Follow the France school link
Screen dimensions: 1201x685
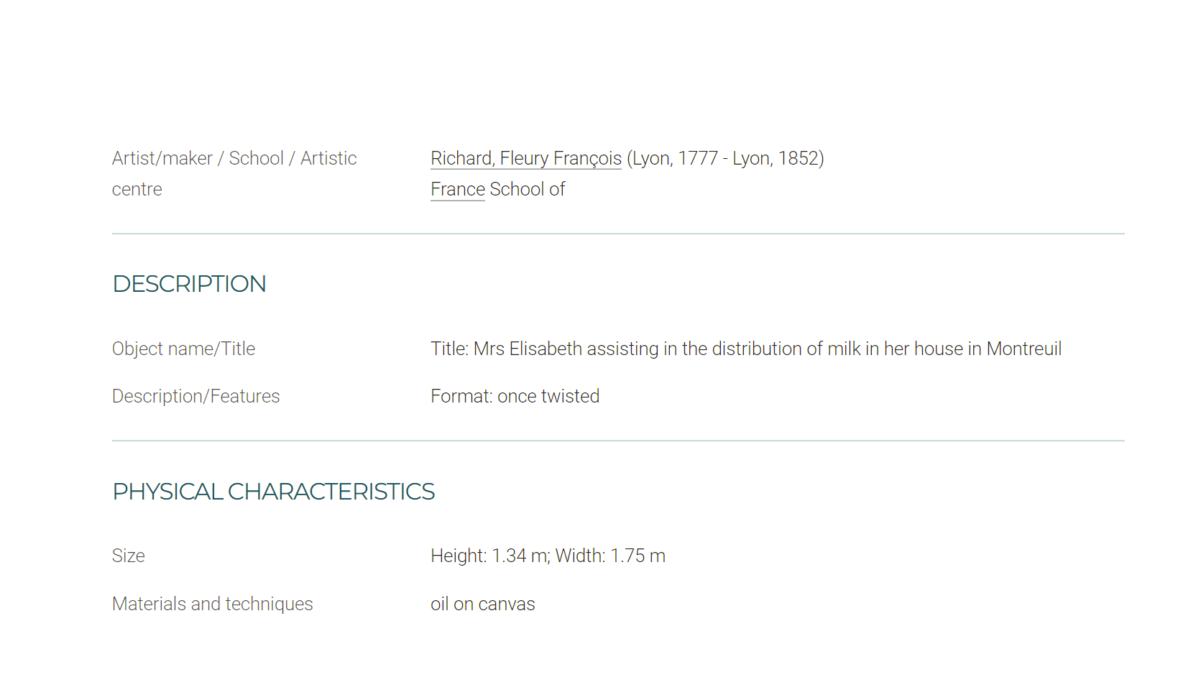pyautogui.click(x=458, y=189)
